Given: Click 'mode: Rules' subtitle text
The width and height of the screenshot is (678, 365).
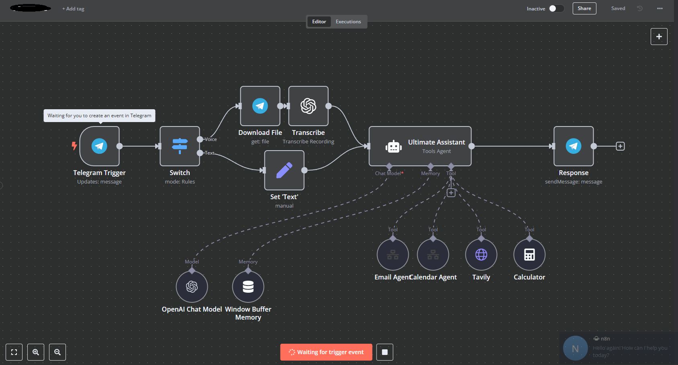Looking at the screenshot, I should [x=180, y=182].
